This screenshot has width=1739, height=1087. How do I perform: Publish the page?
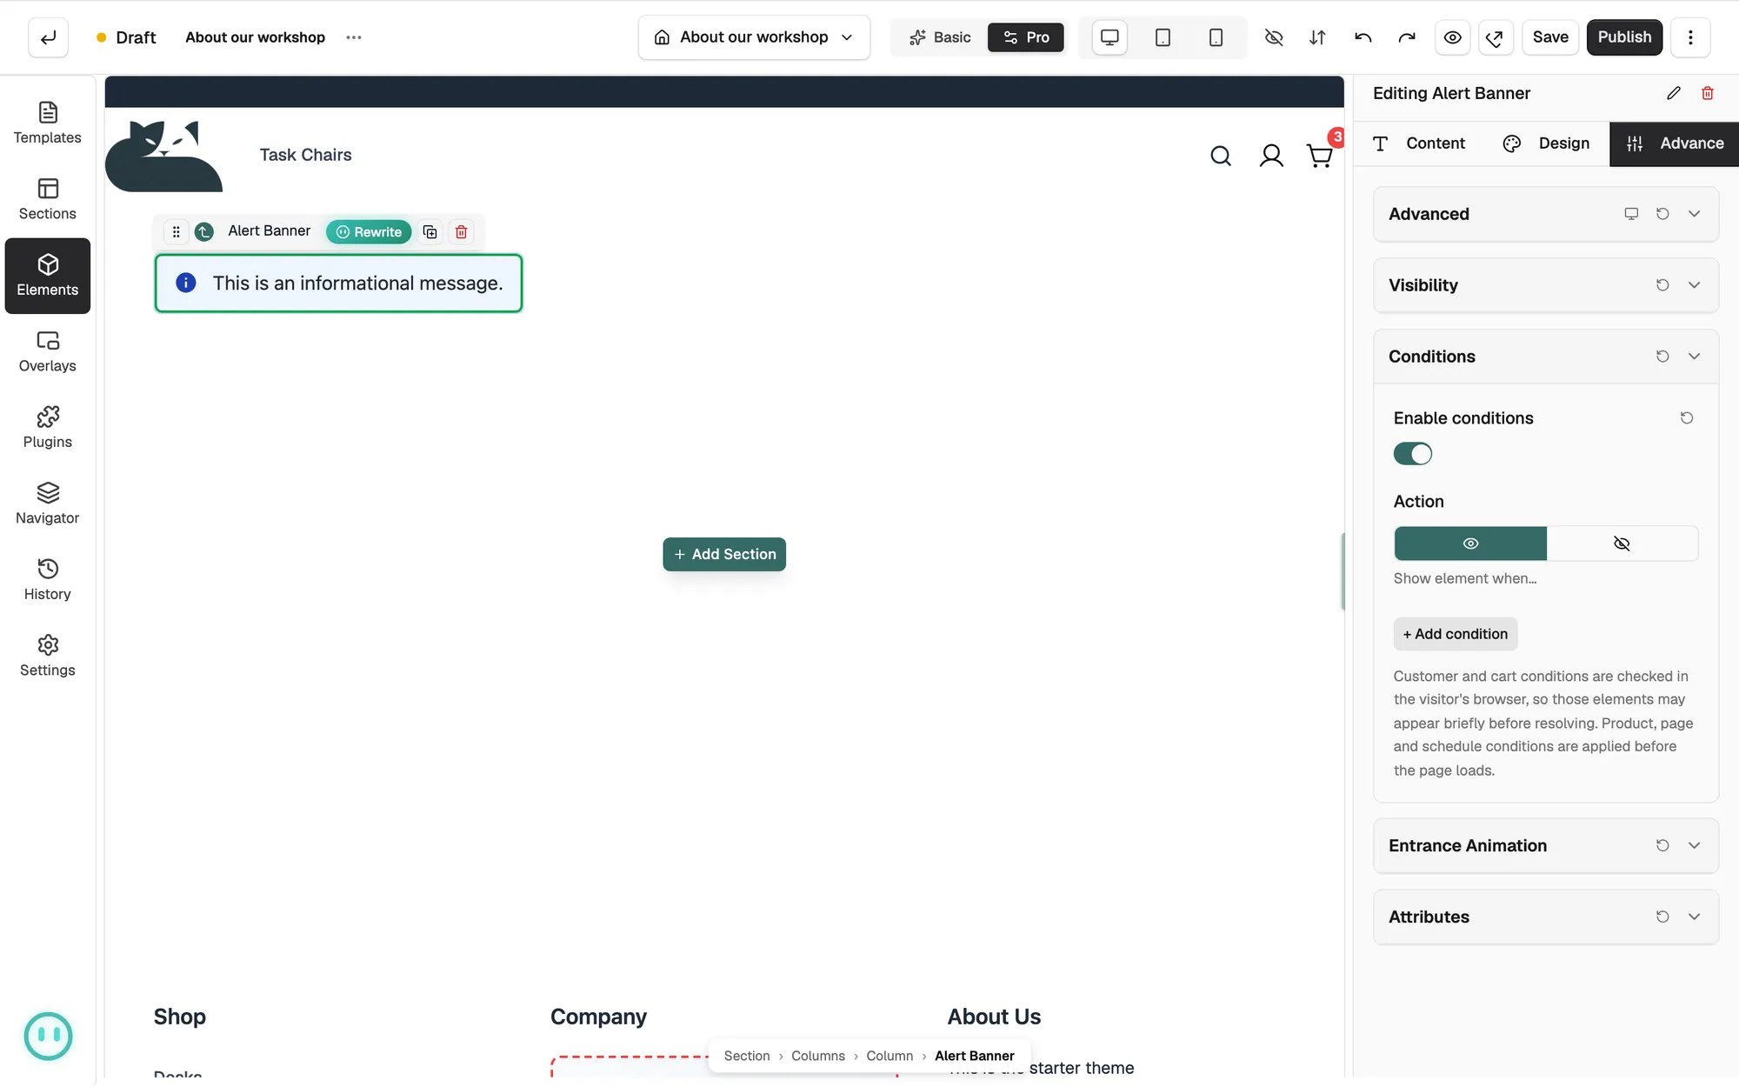pos(1624,37)
